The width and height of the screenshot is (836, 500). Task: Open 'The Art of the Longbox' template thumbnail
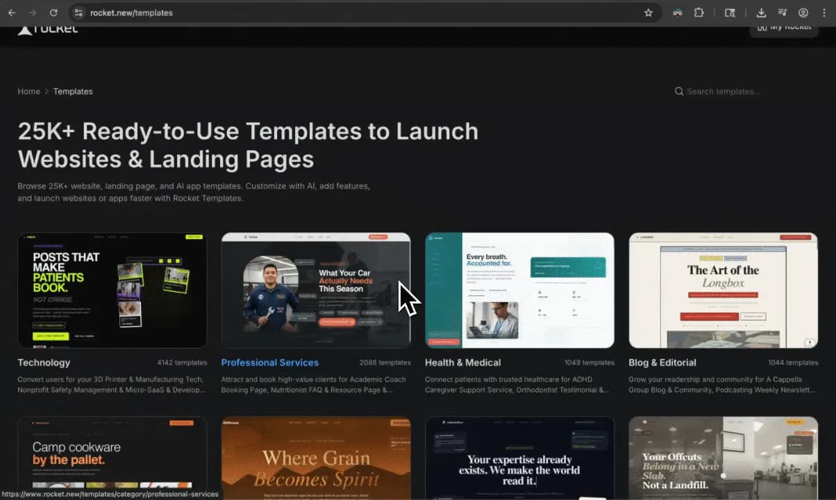click(x=723, y=290)
